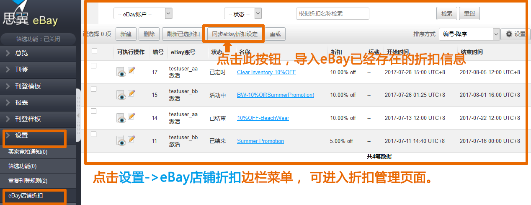Edit discount 15 using the pencil icon

[131, 93]
